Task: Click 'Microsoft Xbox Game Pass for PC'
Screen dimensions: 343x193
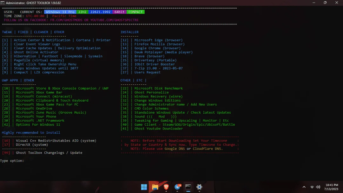Action: [40, 104]
